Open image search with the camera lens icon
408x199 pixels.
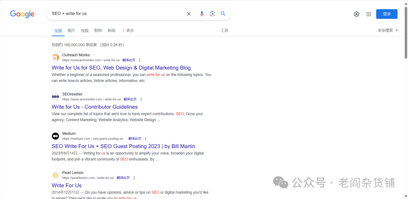212,14
